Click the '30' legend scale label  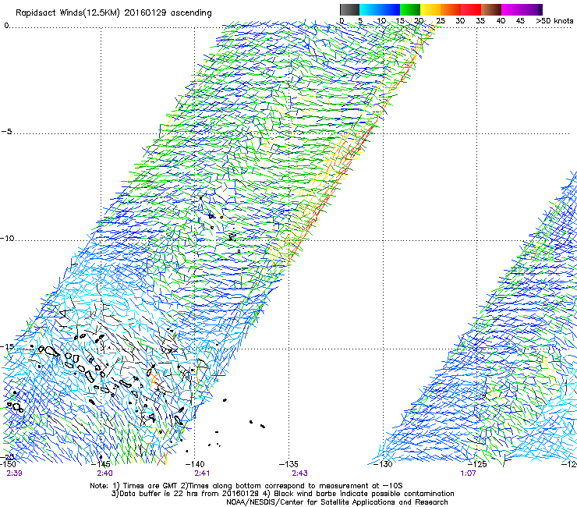coord(460,21)
